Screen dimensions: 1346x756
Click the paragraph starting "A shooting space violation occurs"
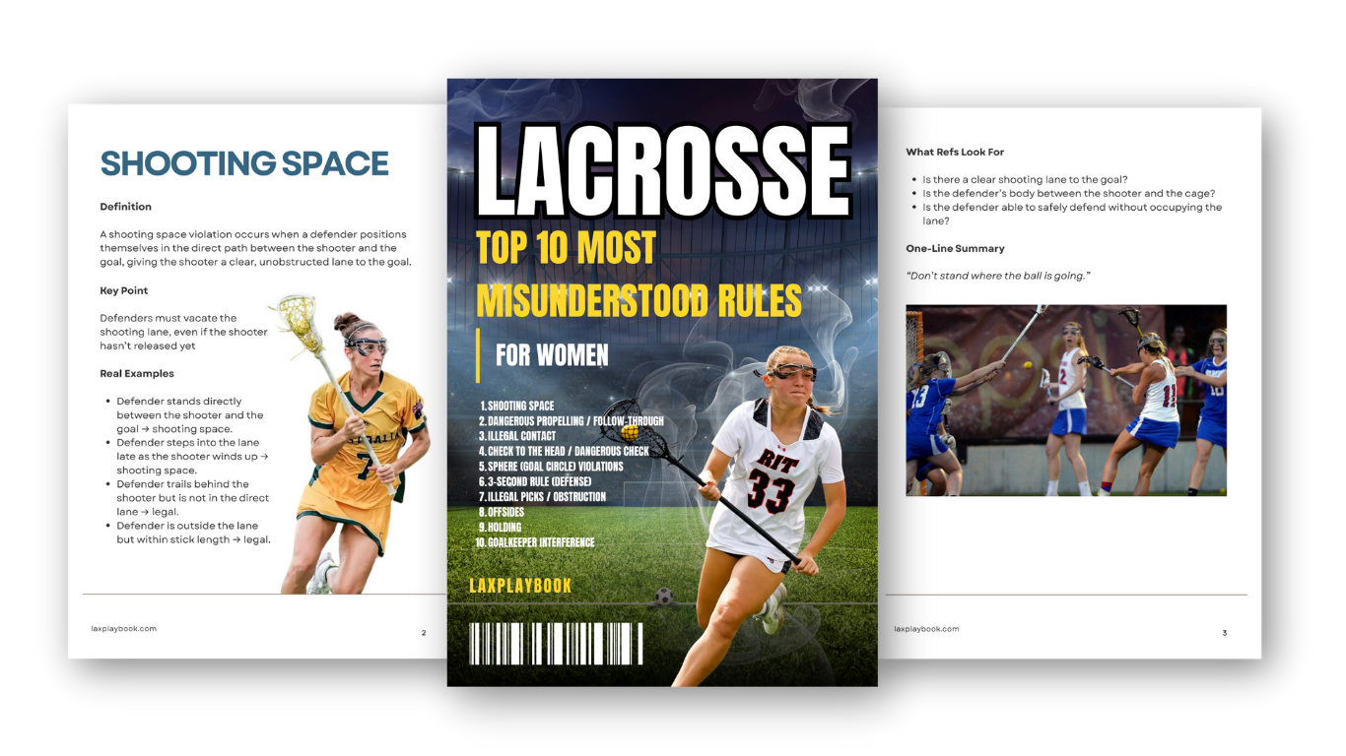(255, 248)
